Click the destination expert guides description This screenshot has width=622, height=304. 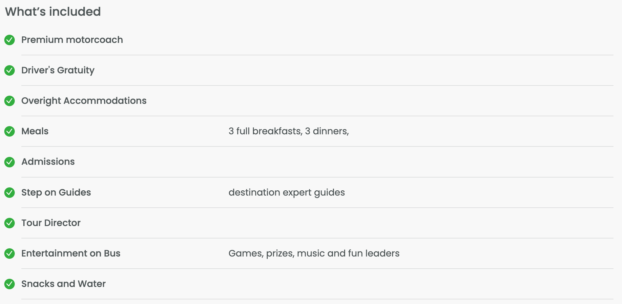pos(287,193)
